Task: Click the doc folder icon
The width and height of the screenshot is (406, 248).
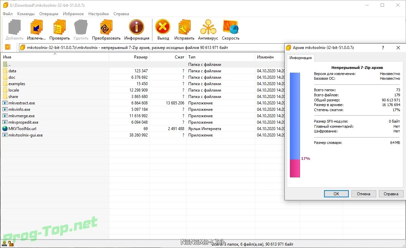Action: click(x=5, y=77)
